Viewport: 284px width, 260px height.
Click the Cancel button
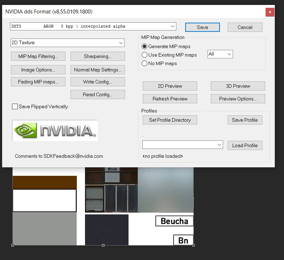[x=245, y=27]
